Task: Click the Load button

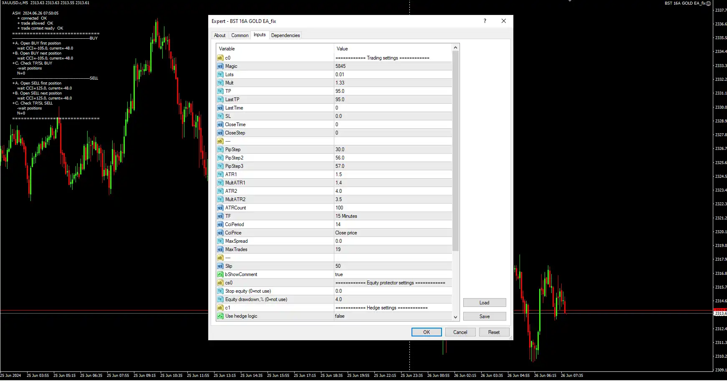Action: (485, 303)
